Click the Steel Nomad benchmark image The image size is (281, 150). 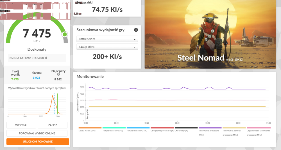pos(210,34)
